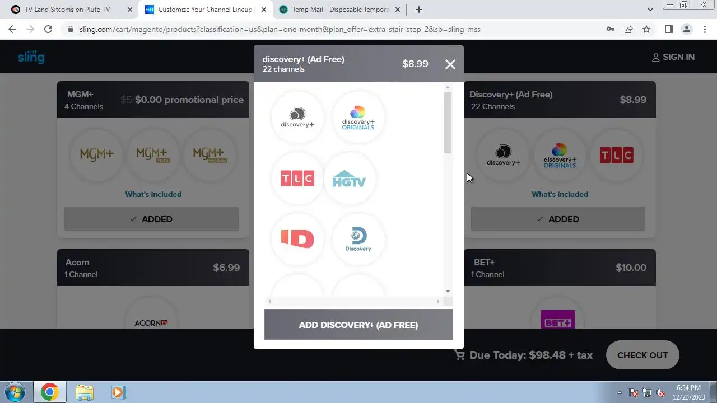Click the CHECK OUT button

[x=642, y=355]
